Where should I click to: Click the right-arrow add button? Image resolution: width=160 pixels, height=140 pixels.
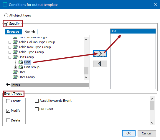(x=100, y=54)
